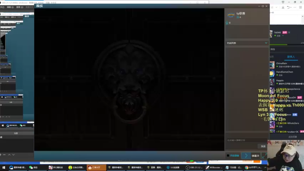Click OBS move source down arrow
This screenshot has height=171, width=304.
(13, 155)
